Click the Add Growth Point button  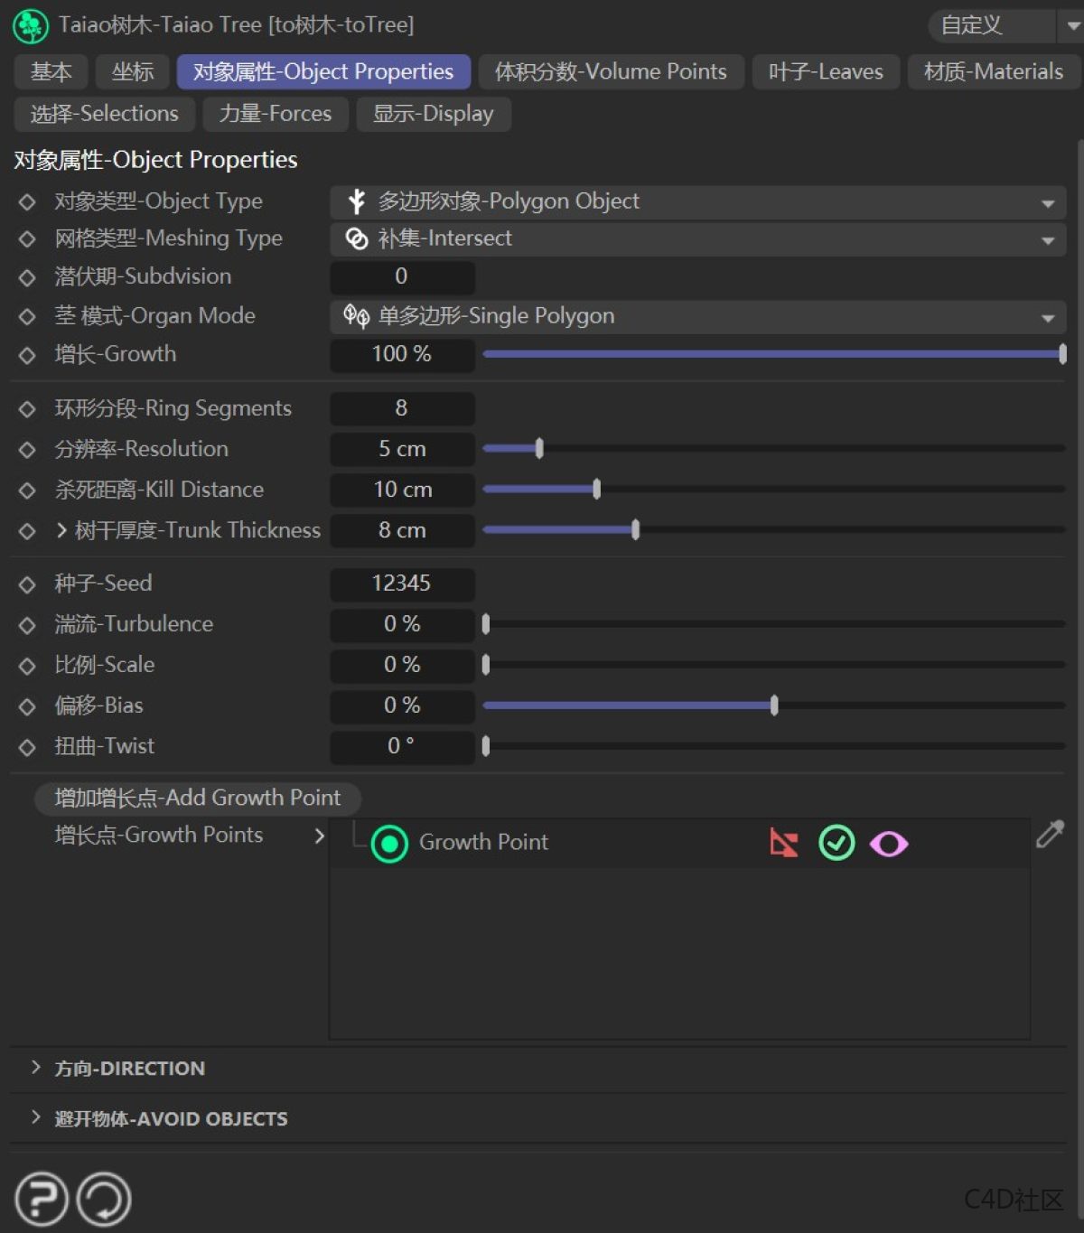(x=197, y=798)
